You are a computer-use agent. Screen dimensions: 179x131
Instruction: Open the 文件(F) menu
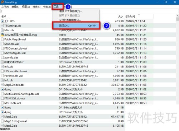[x=5, y=7]
